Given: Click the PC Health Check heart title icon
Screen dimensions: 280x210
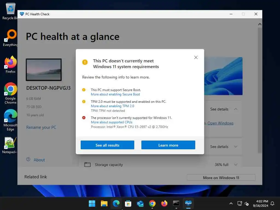Looking at the screenshot, I should click(22, 14).
